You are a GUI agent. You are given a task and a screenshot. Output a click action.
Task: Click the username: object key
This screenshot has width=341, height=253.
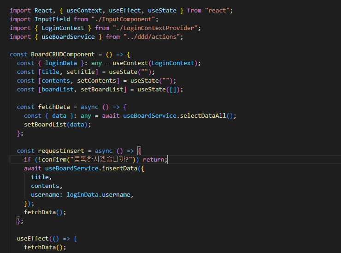tap(47, 195)
